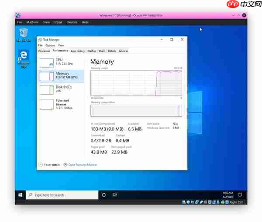Close the Task Manager window
This screenshot has height=222, width=262.
coord(182,40)
